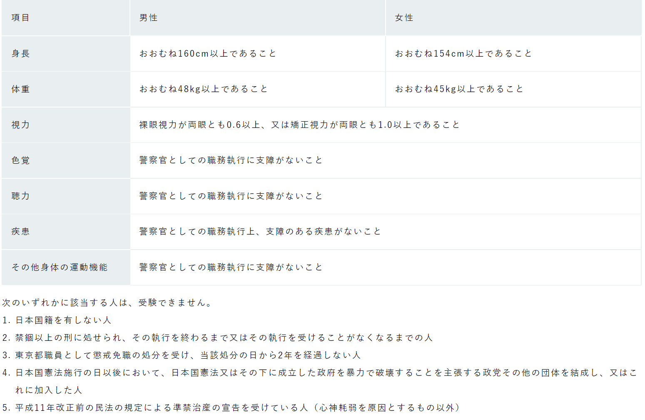645x420 pixels.
Task: Select the 聴力 row label
Action: 20,196
